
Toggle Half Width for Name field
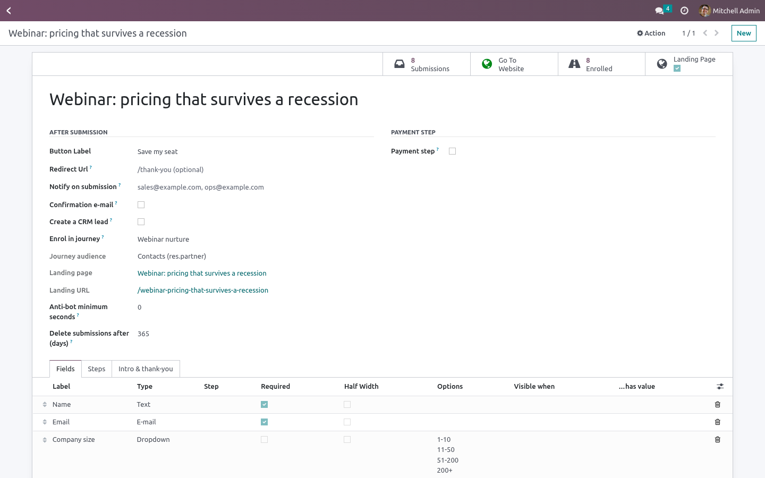[347, 405]
